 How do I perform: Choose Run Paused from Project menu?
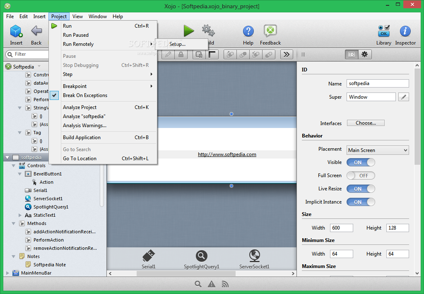[x=103, y=35]
